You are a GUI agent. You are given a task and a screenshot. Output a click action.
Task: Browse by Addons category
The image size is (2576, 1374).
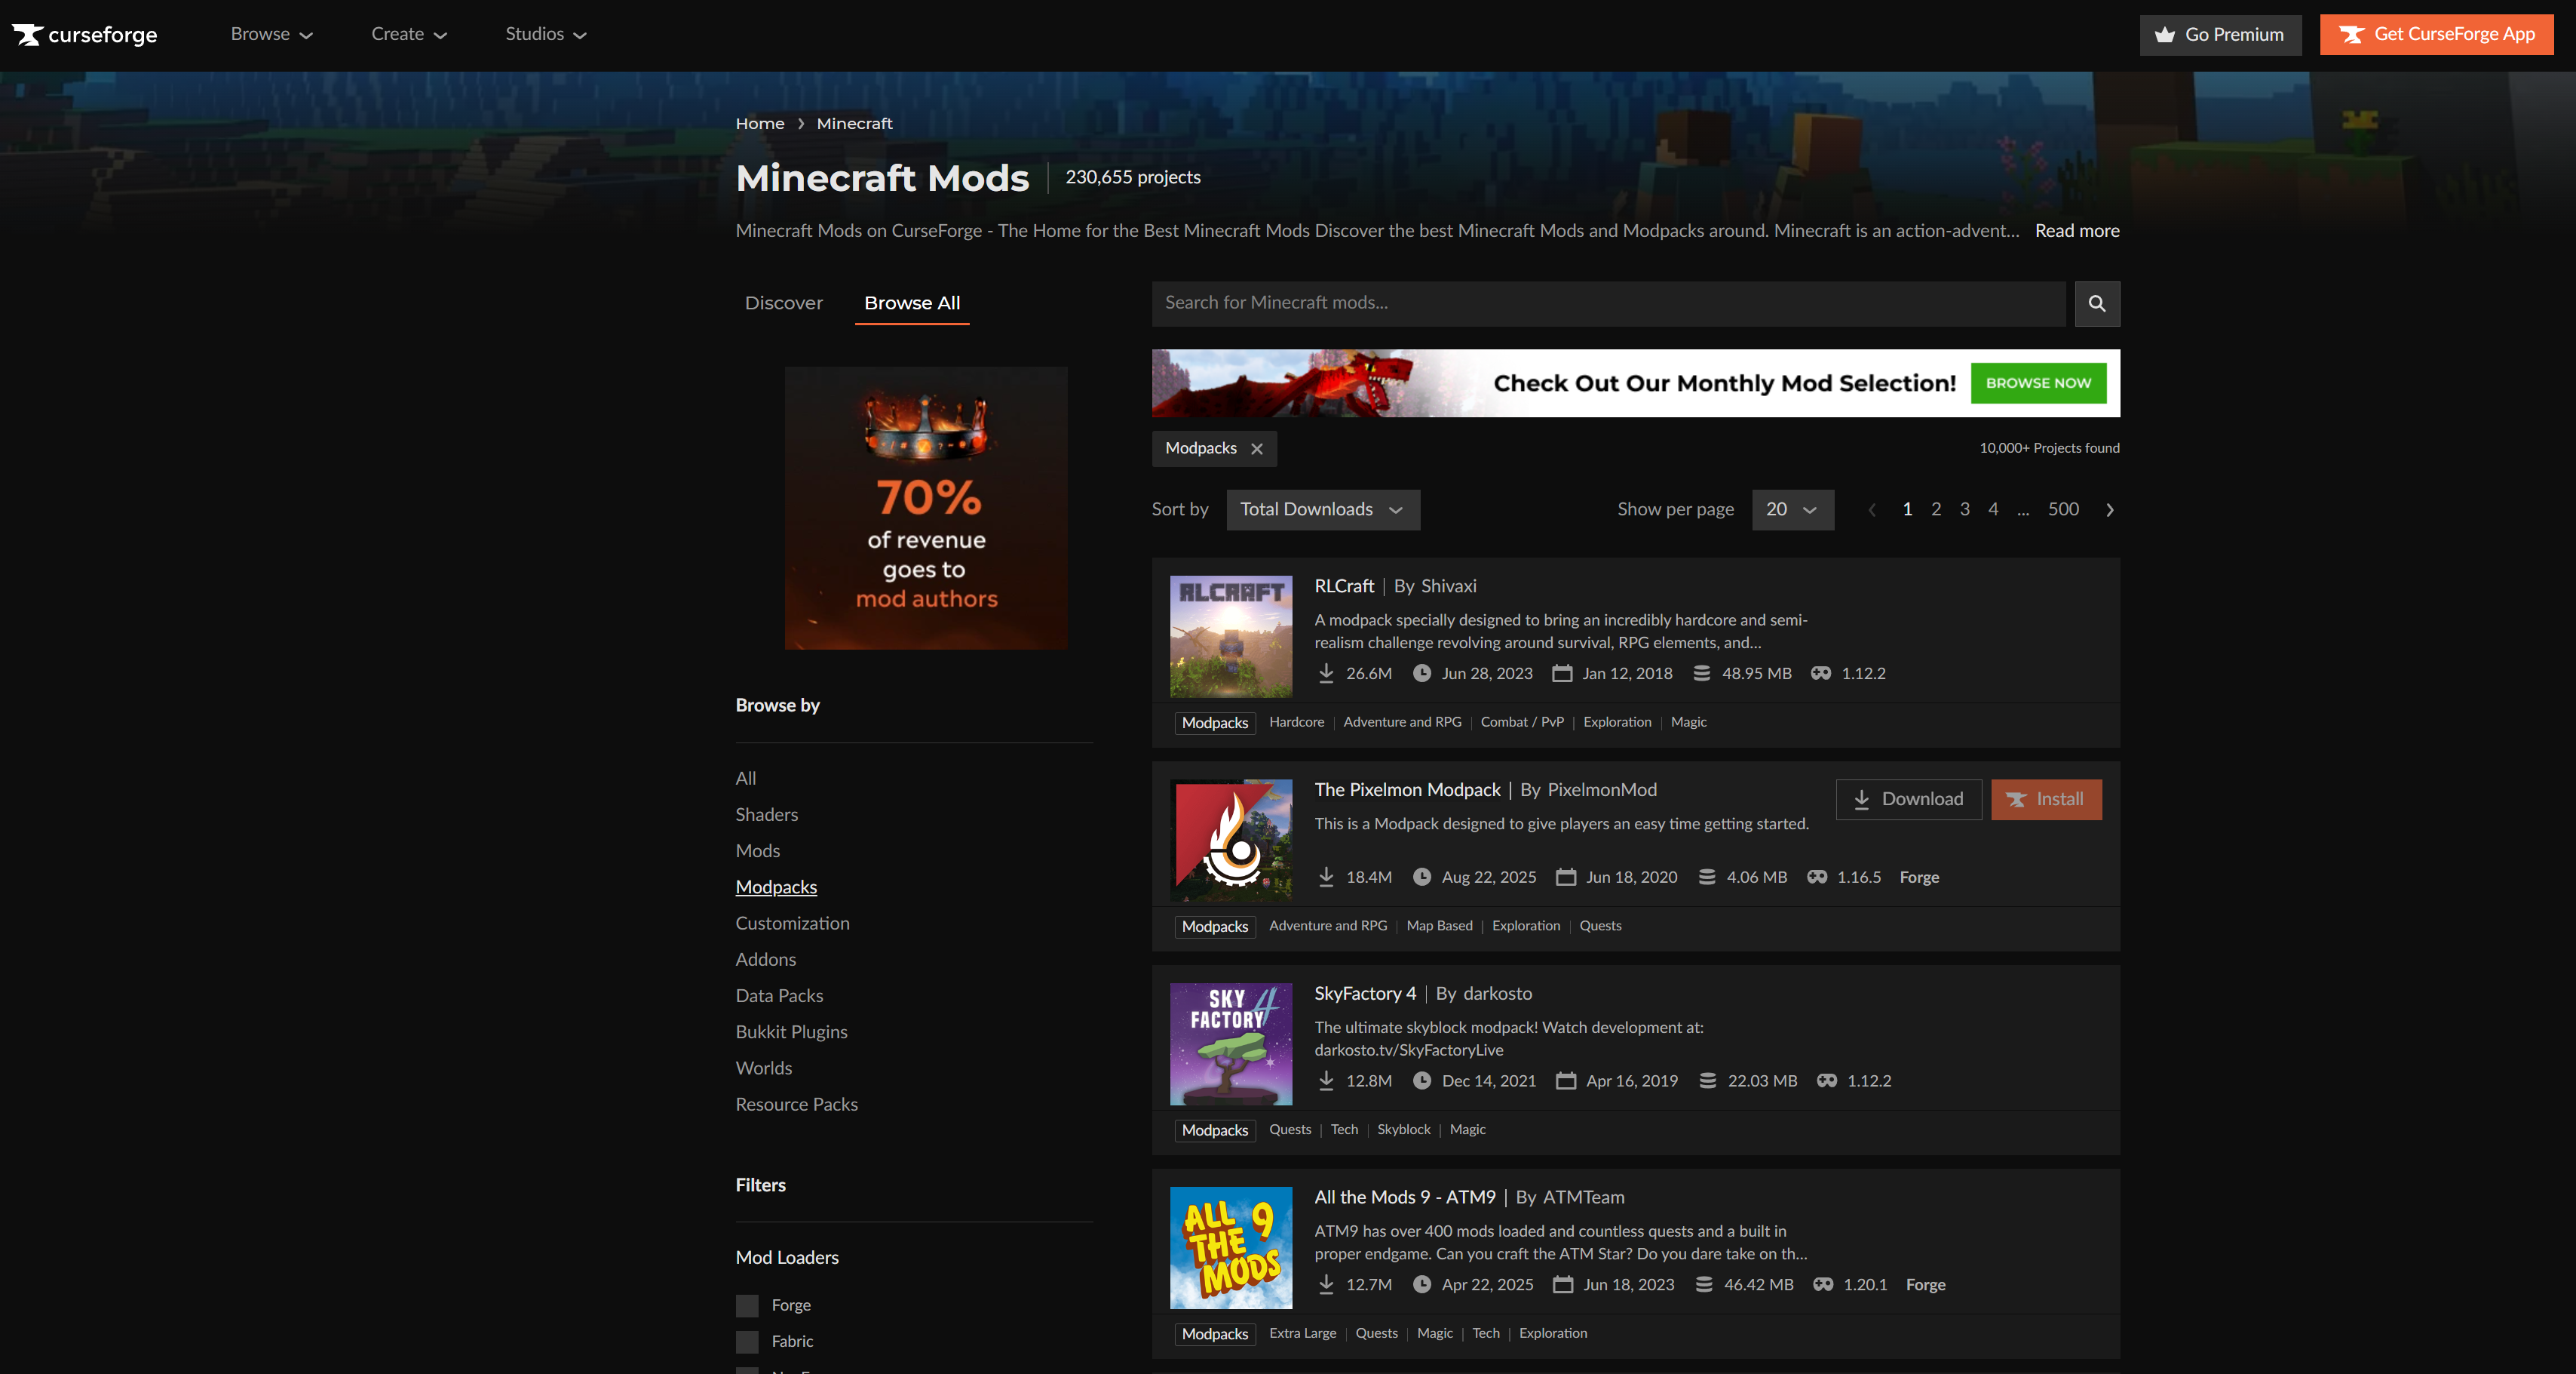pos(766,959)
